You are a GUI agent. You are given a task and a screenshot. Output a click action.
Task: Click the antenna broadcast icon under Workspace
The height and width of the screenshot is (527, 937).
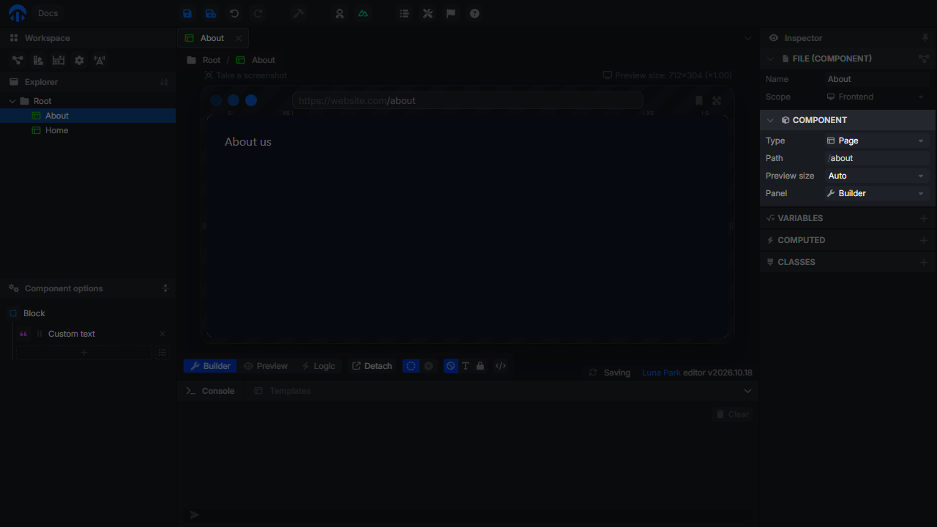[x=100, y=60]
